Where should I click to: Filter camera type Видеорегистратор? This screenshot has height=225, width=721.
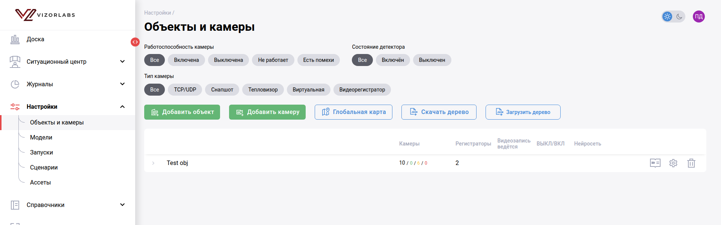tap(362, 90)
